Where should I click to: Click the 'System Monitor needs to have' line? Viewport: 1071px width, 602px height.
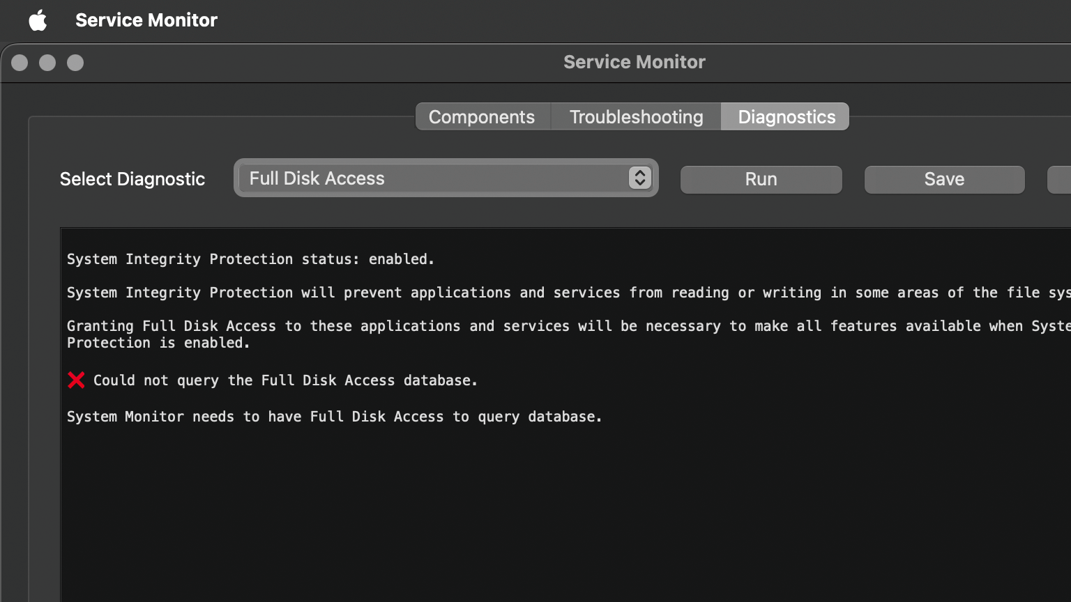point(334,417)
